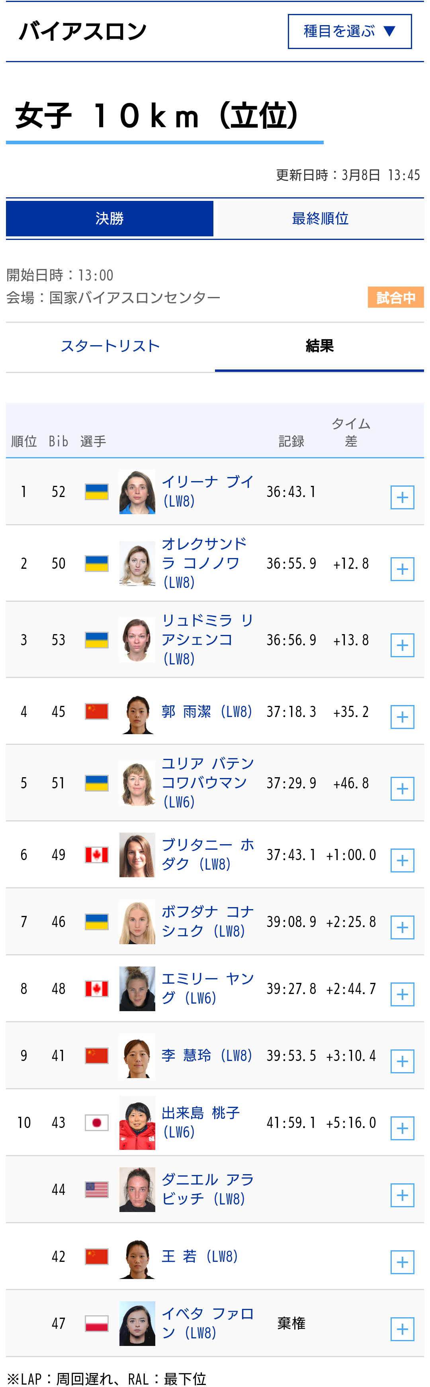Click Japan flag icon beside 出来島 桃子

97,1123
